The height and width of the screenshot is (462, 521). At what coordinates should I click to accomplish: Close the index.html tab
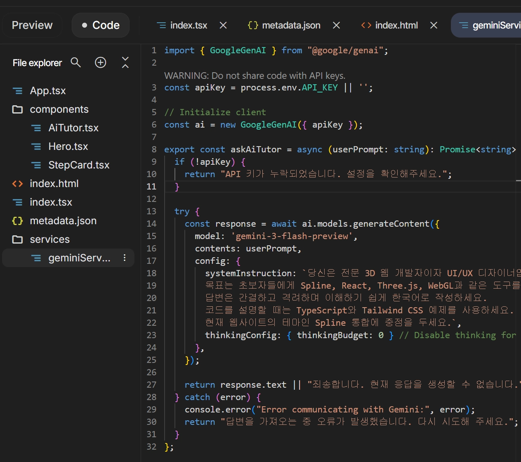[x=434, y=25]
